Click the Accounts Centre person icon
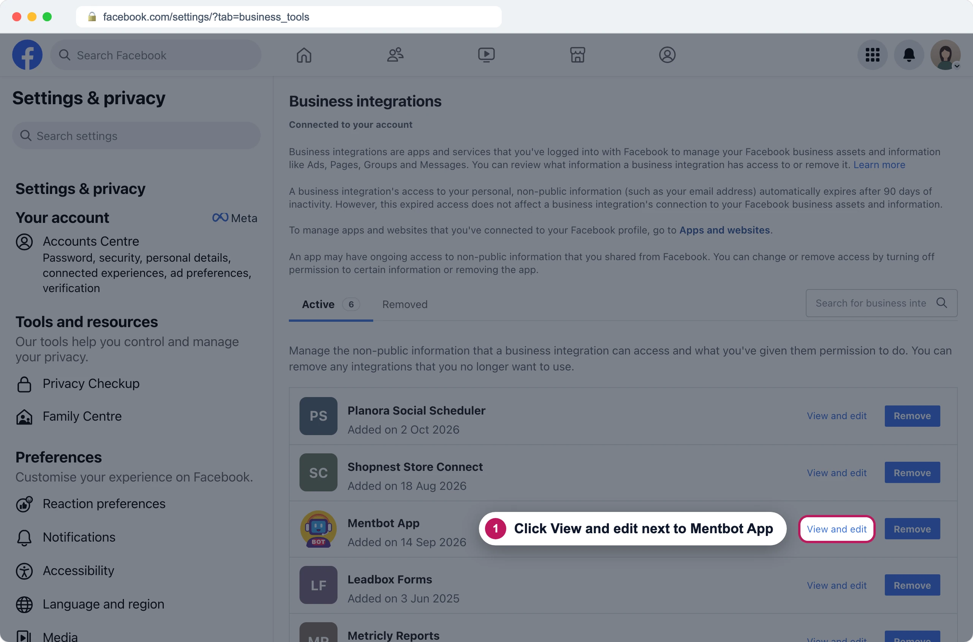 24,242
